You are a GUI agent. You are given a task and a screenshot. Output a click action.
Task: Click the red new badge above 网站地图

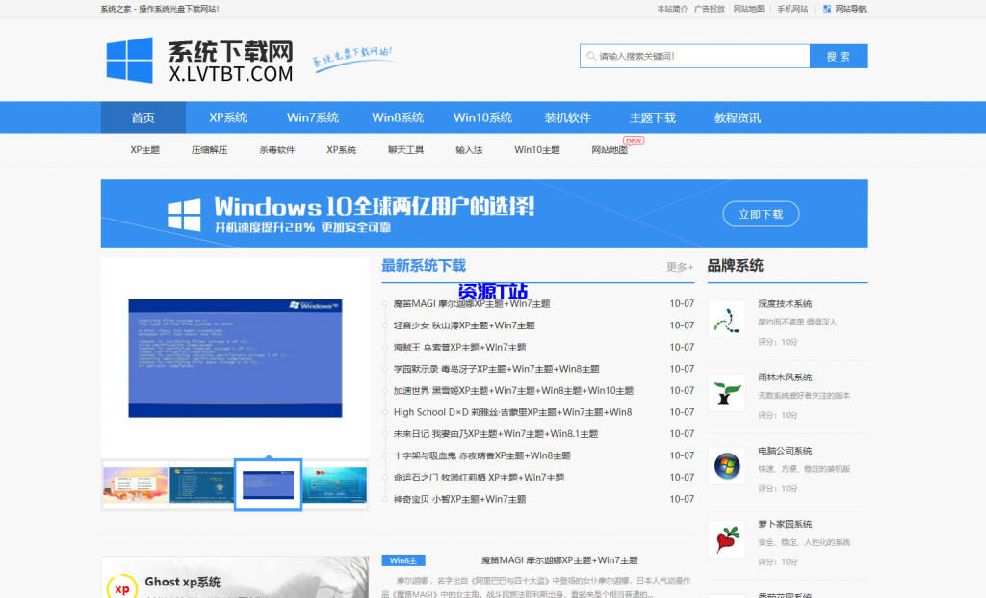(x=635, y=140)
